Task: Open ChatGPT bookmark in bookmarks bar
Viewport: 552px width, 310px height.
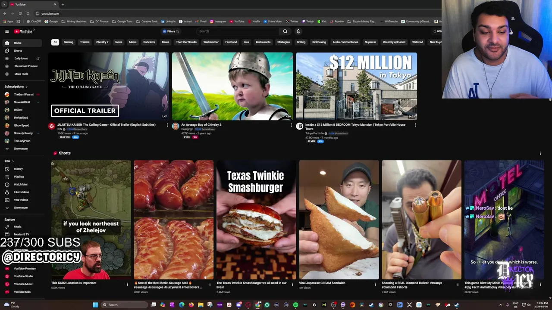Action: 34,22
